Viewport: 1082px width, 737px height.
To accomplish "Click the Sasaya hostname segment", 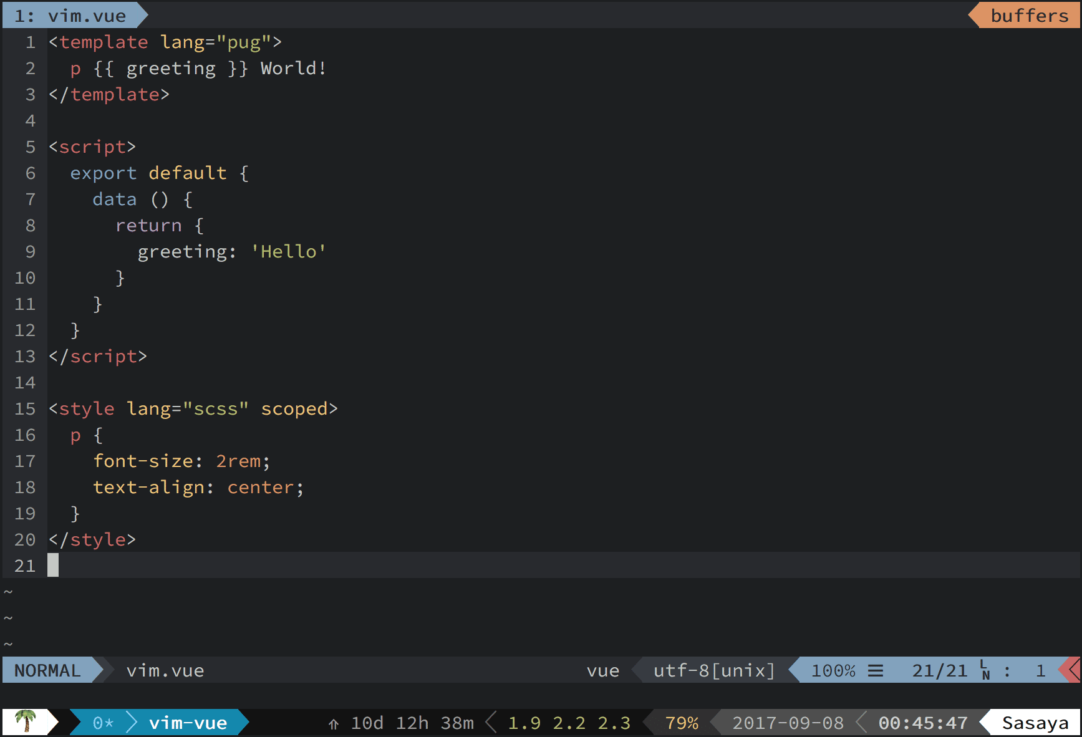I will pos(1035,723).
